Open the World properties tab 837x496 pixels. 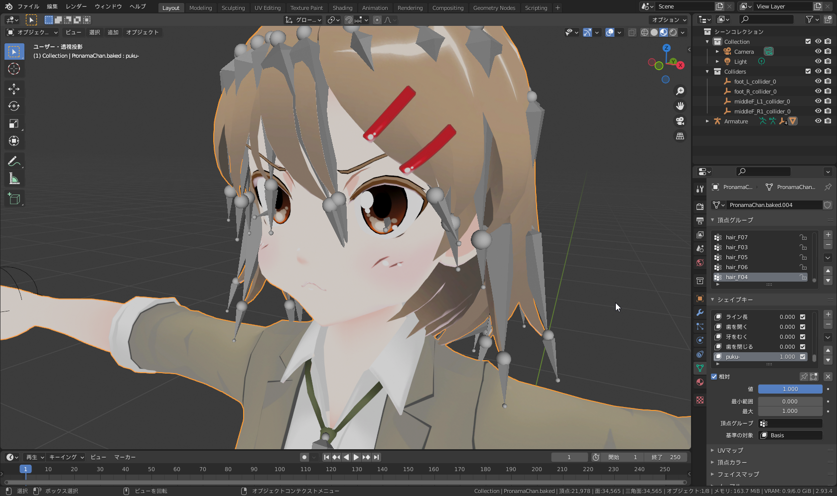[x=700, y=263]
